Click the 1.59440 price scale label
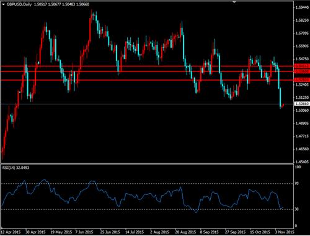The height and width of the screenshot is (236, 310). [302, 7]
